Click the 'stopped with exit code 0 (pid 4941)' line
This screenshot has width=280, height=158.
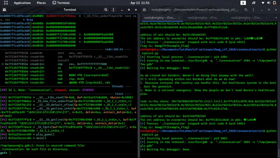pyautogui.click(x=192, y=42)
